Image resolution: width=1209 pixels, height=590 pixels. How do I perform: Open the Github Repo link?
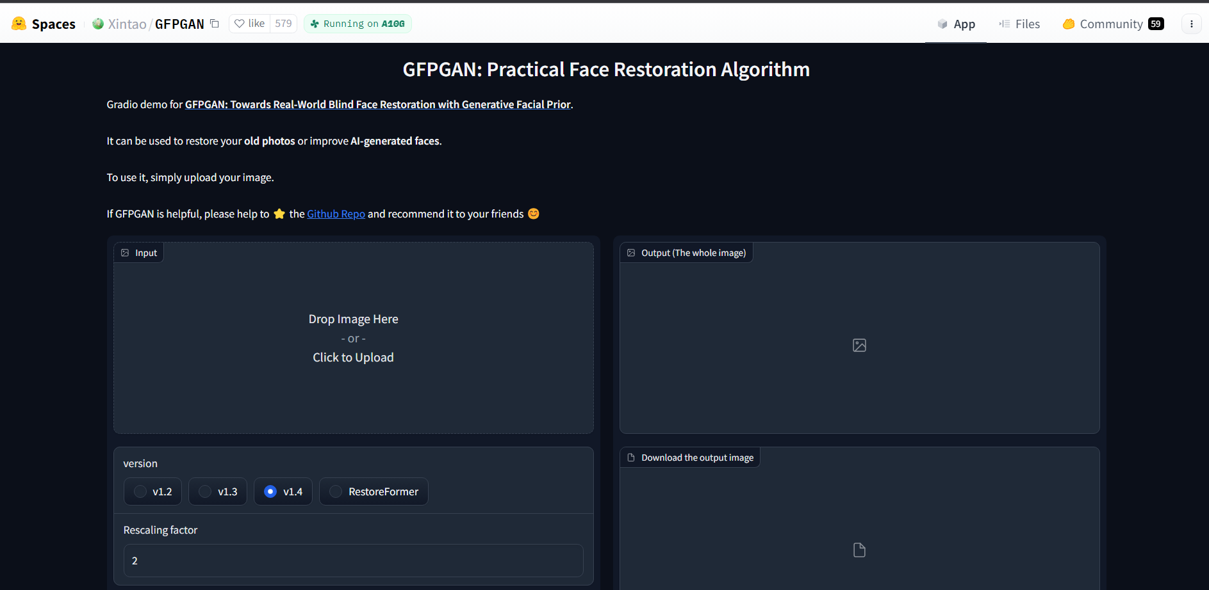pyautogui.click(x=336, y=214)
